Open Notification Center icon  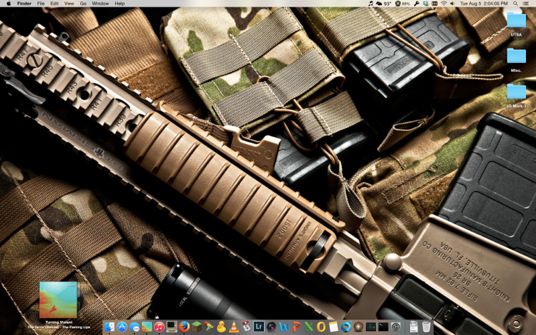tap(526, 3)
